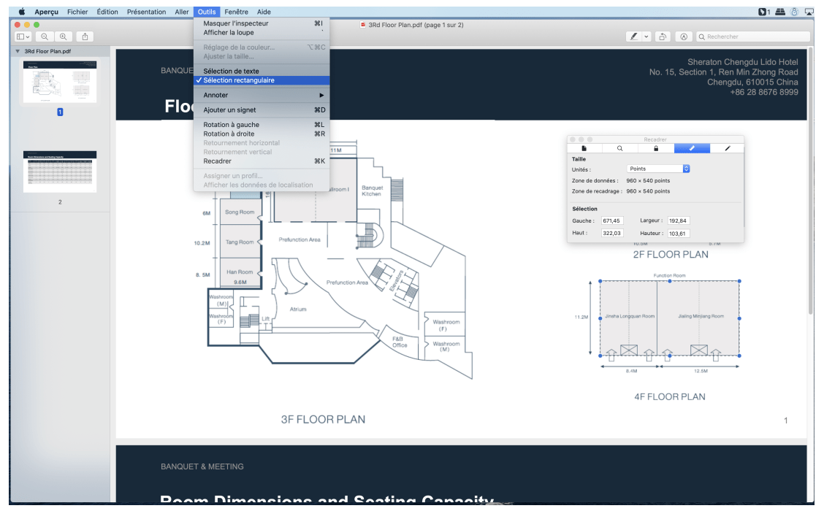824x511 pixels.
Task: Click the Largeur value field
Action: tap(679, 221)
